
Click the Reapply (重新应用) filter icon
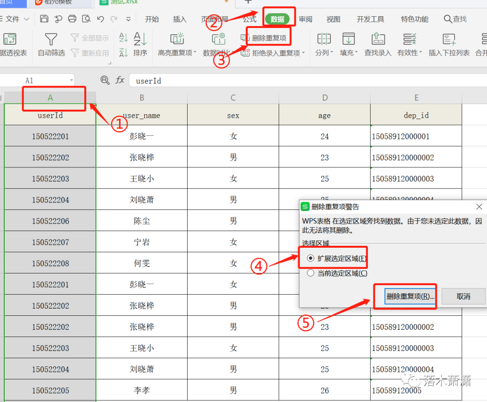[x=74, y=53]
